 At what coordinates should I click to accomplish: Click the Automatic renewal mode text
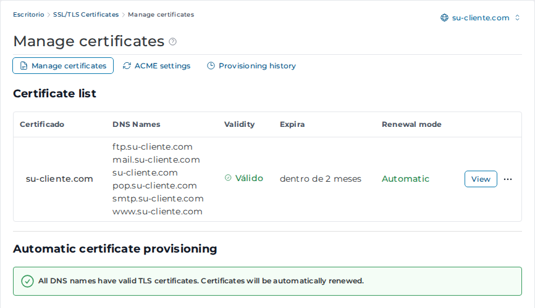(x=405, y=179)
